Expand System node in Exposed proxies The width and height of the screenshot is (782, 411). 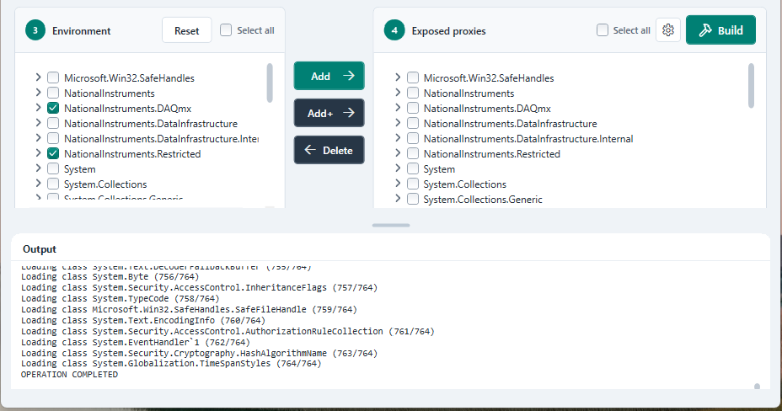(x=398, y=168)
